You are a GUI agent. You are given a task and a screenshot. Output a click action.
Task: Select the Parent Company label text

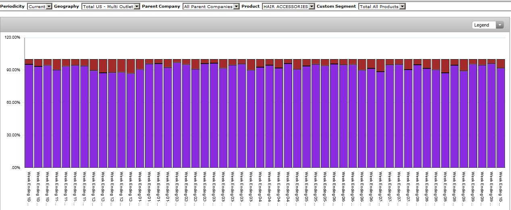pos(161,6)
